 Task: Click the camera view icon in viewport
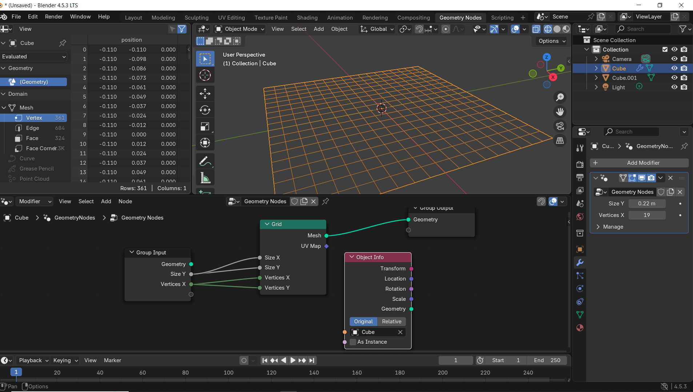coord(560,126)
